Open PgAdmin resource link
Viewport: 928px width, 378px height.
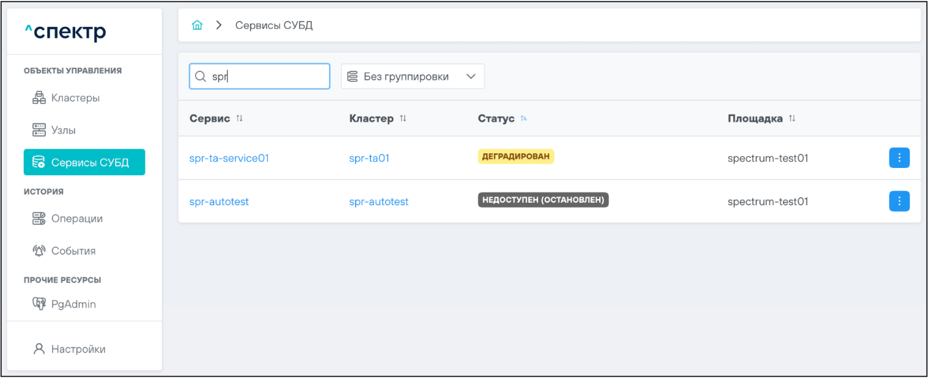[x=73, y=304]
